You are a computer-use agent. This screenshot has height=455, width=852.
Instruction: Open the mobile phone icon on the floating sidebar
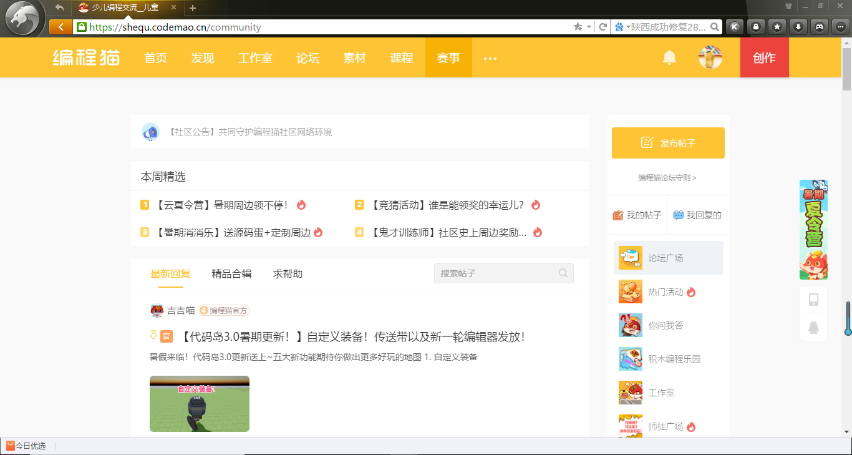pyautogui.click(x=813, y=300)
